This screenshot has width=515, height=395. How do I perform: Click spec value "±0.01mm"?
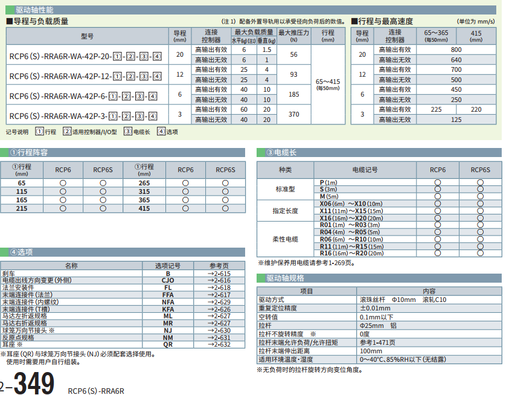(x=375, y=308)
